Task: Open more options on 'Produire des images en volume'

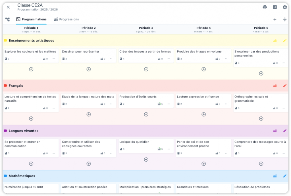Action: (x=226, y=59)
